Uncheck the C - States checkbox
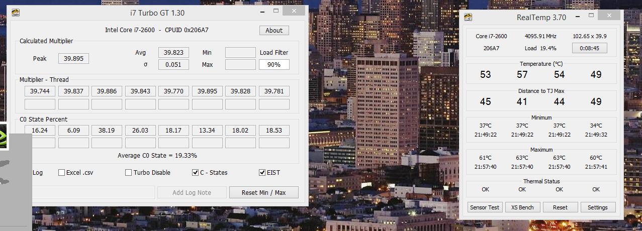 pos(195,172)
